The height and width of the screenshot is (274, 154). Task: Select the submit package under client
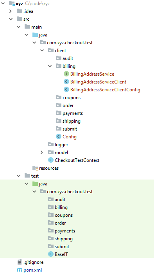(x=70, y=129)
